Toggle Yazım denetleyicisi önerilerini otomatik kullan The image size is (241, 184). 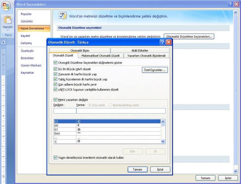coord(55,157)
